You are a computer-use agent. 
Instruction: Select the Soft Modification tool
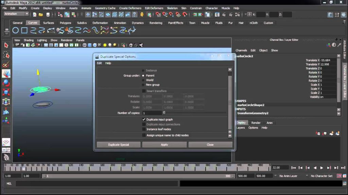tap(6, 111)
